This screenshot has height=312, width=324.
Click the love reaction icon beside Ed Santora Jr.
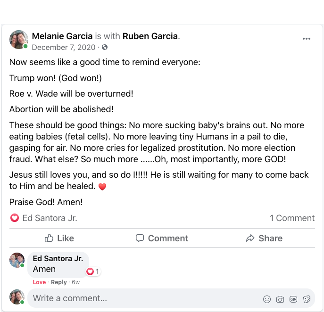pyautogui.click(x=15, y=218)
